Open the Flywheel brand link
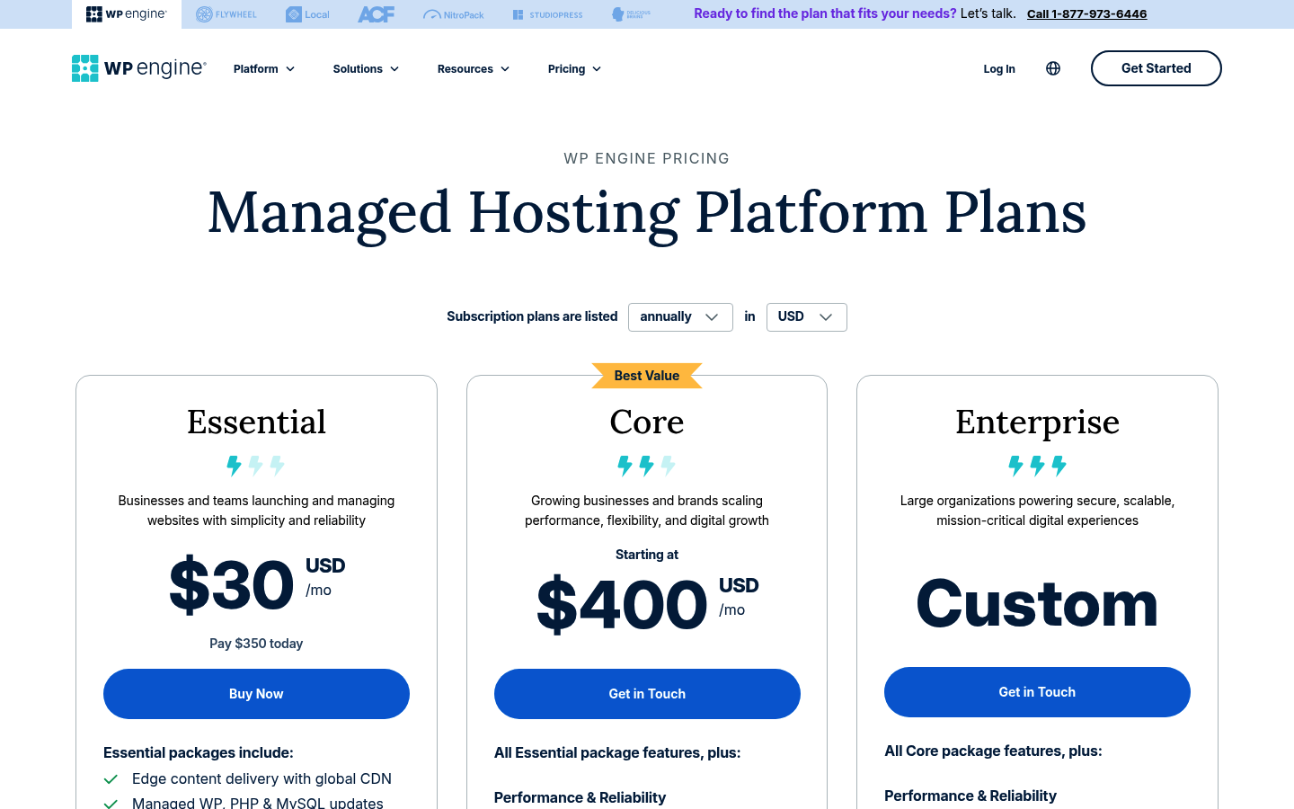Screen dimensions: 1294x809 [226, 14]
